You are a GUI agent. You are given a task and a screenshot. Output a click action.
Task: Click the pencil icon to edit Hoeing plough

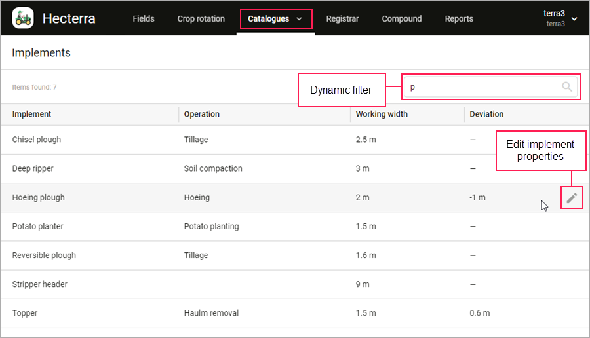tap(572, 198)
